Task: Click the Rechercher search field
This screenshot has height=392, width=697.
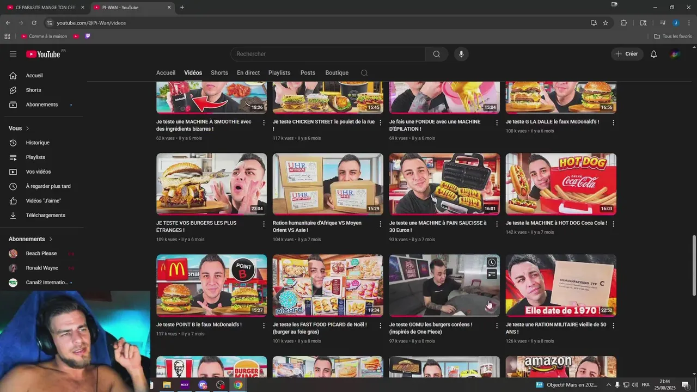Action: pos(328,54)
